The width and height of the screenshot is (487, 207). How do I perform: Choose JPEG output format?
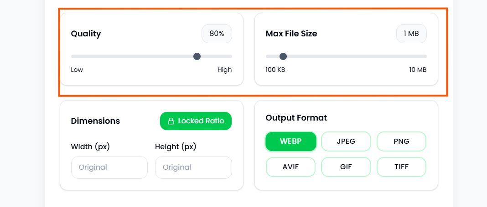pos(346,141)
